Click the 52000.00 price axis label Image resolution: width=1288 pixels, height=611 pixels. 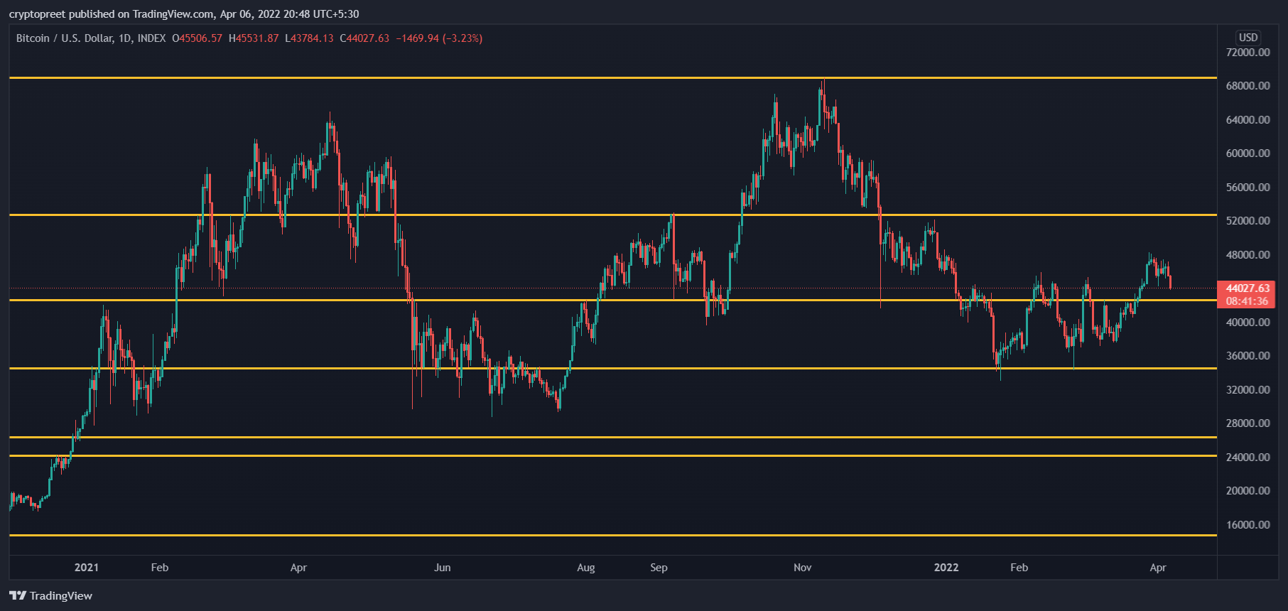point(1248,221)
